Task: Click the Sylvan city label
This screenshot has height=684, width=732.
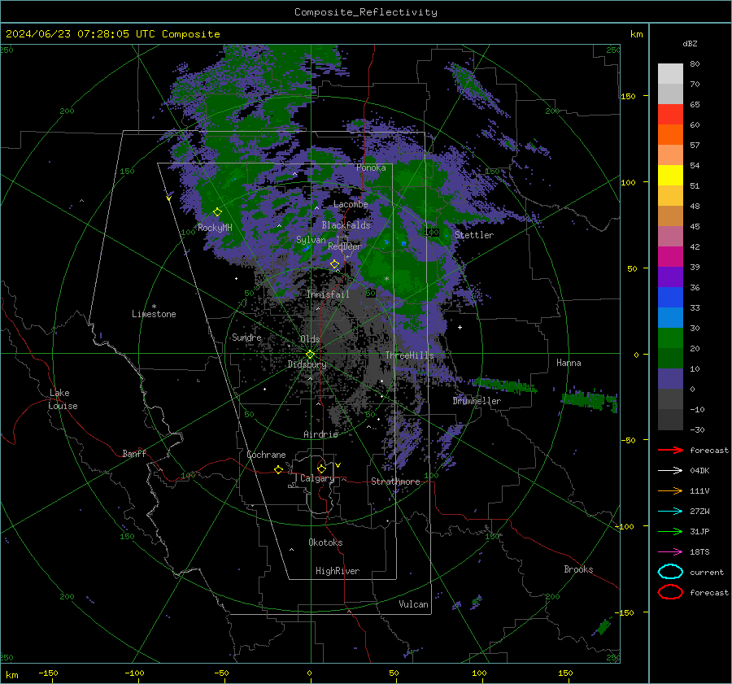Action: [x=311, y=240]
